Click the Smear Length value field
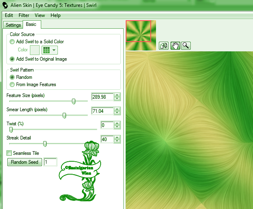Viewport: 253px width, 209px height. 103,111
